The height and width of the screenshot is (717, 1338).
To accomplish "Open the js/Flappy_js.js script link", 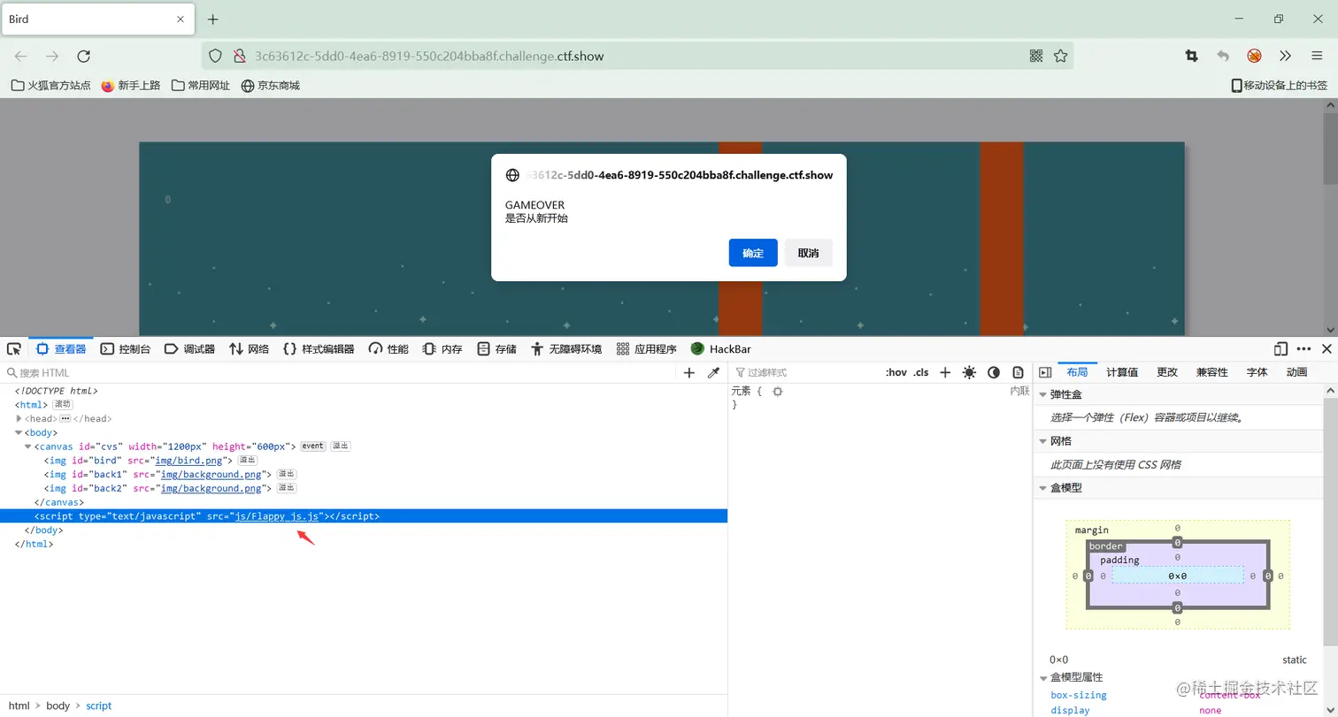I will 276,516.
